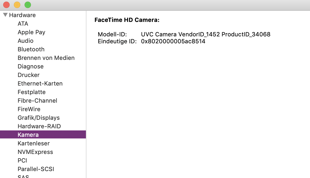
Task: Select Hardware-RAID entry
Action: (x=39, y=126)
